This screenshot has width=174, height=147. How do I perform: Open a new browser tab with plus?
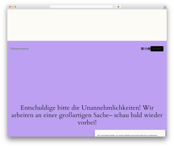click(165, 8)
